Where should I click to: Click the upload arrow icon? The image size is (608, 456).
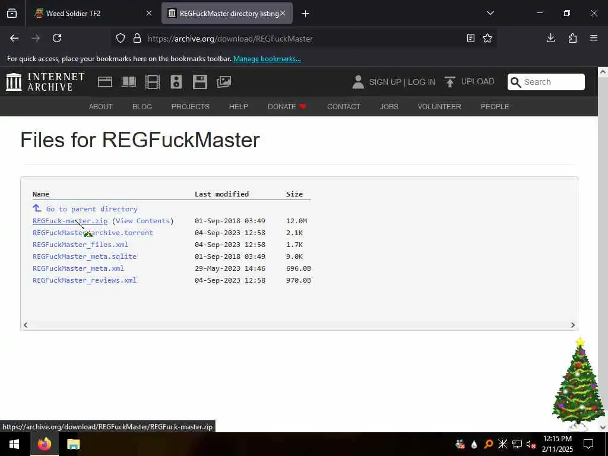(x=450, y=82)
